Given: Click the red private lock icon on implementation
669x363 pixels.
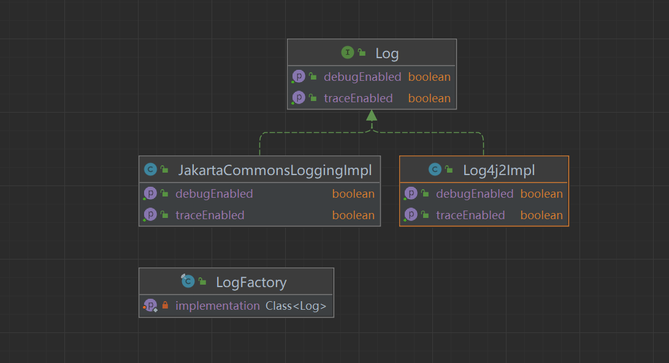Looking at the screenshot, I should coord(165,305).
